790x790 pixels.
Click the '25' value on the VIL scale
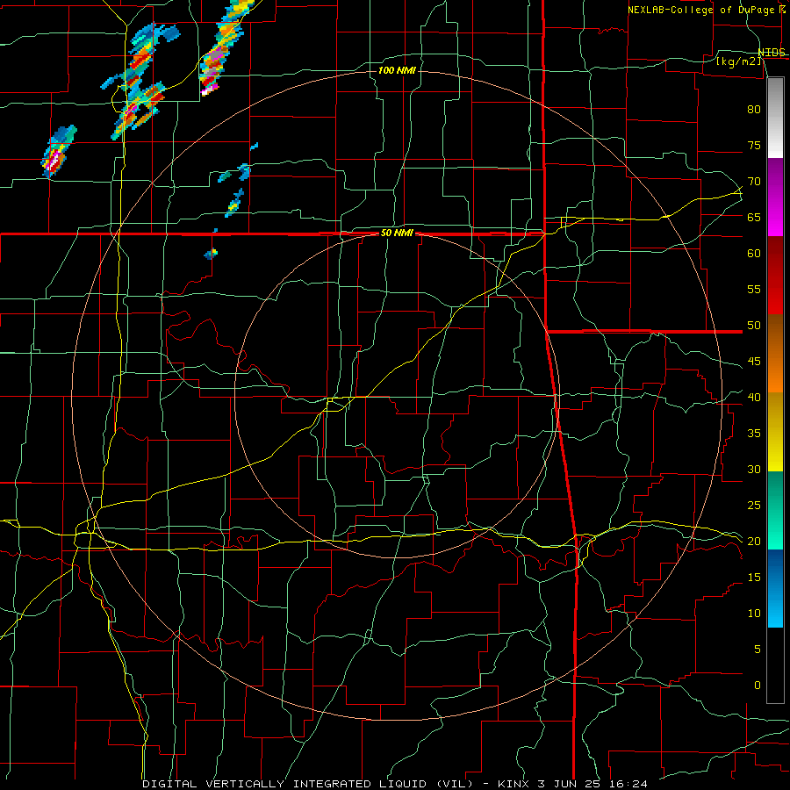(x=754, y=506)
